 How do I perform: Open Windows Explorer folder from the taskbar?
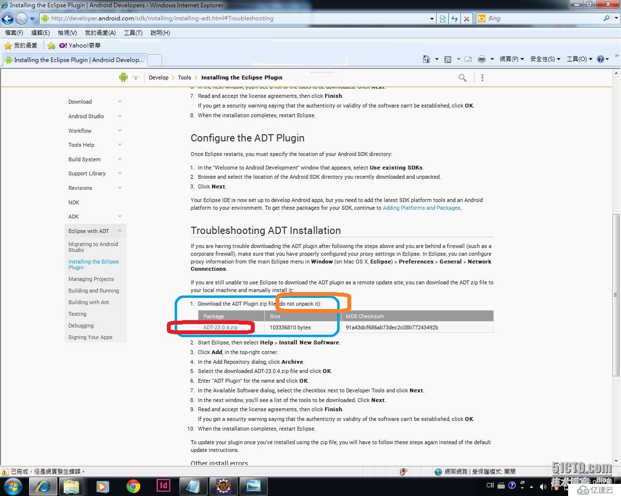[x=71, y=486]
